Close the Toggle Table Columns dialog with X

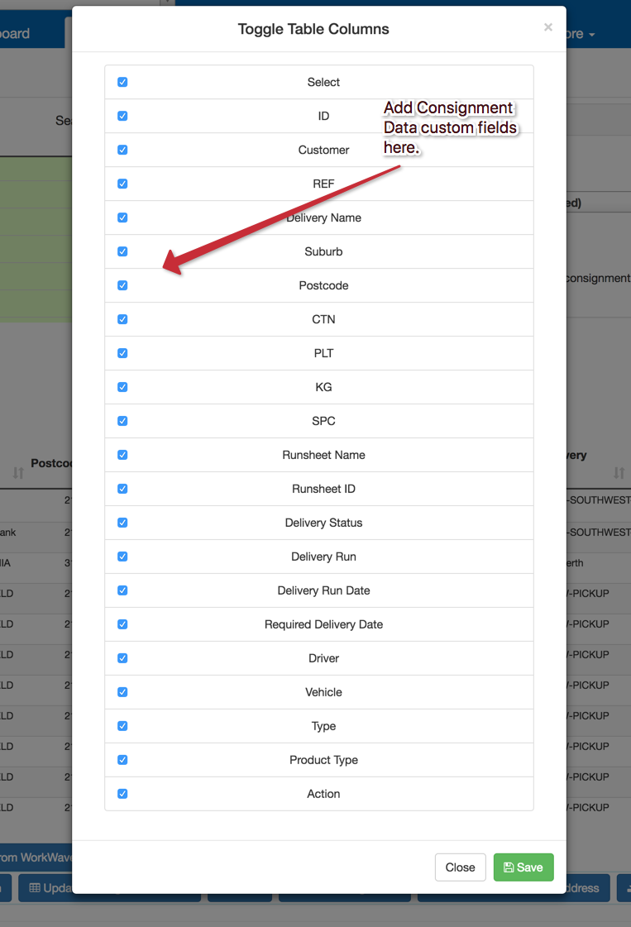coord(547,27)
